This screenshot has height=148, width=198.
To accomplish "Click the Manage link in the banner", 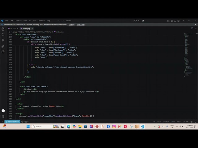I will coord(71,25).
